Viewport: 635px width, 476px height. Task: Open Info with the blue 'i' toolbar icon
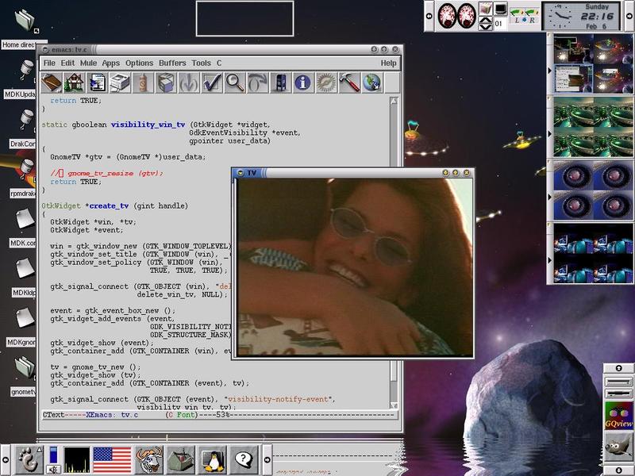coord(303,83)
